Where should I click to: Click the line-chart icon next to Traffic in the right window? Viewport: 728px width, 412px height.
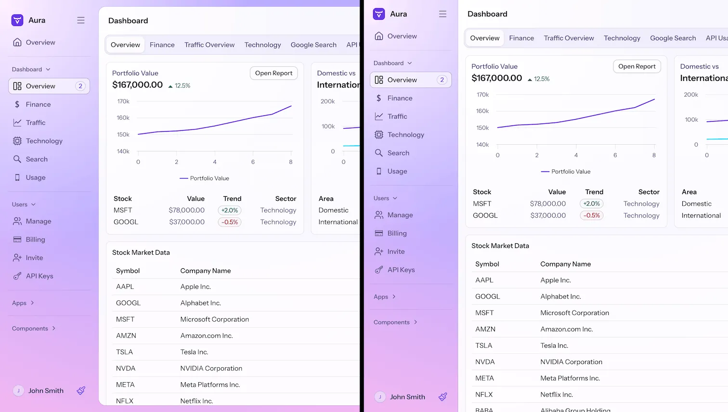point(379,116)
